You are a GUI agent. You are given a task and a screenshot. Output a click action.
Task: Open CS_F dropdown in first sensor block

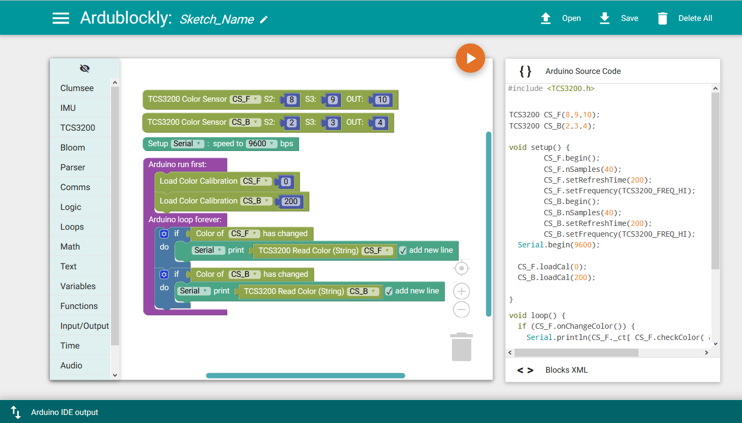tap(245, 99)
